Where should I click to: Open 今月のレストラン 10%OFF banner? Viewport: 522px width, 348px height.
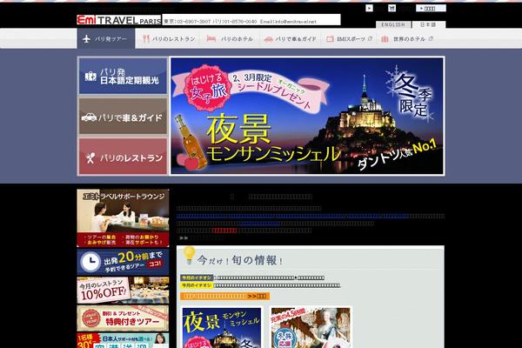[123, 291]
